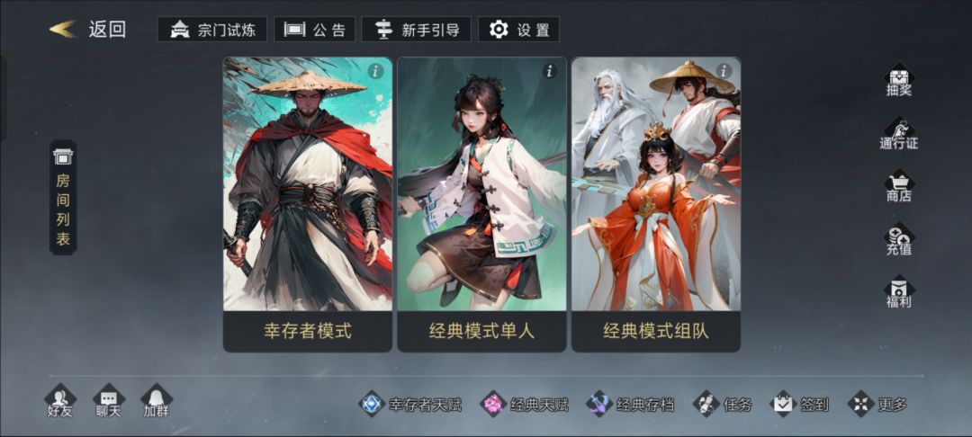
Task: Open the 商店 shop cart icon
Action: [898, 186]
